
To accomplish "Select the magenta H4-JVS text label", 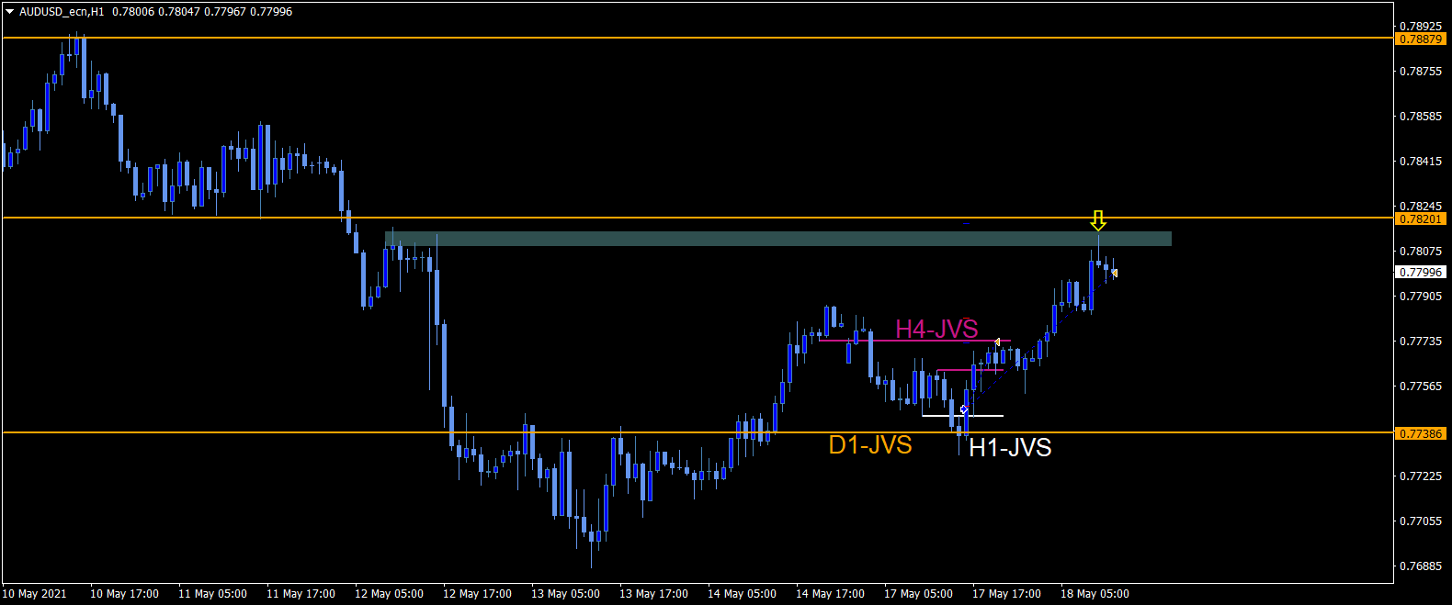I will [x=936, y=329].
